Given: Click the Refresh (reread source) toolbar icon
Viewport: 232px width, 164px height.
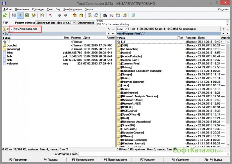Looking at the screenshot, I should [5, 15].
